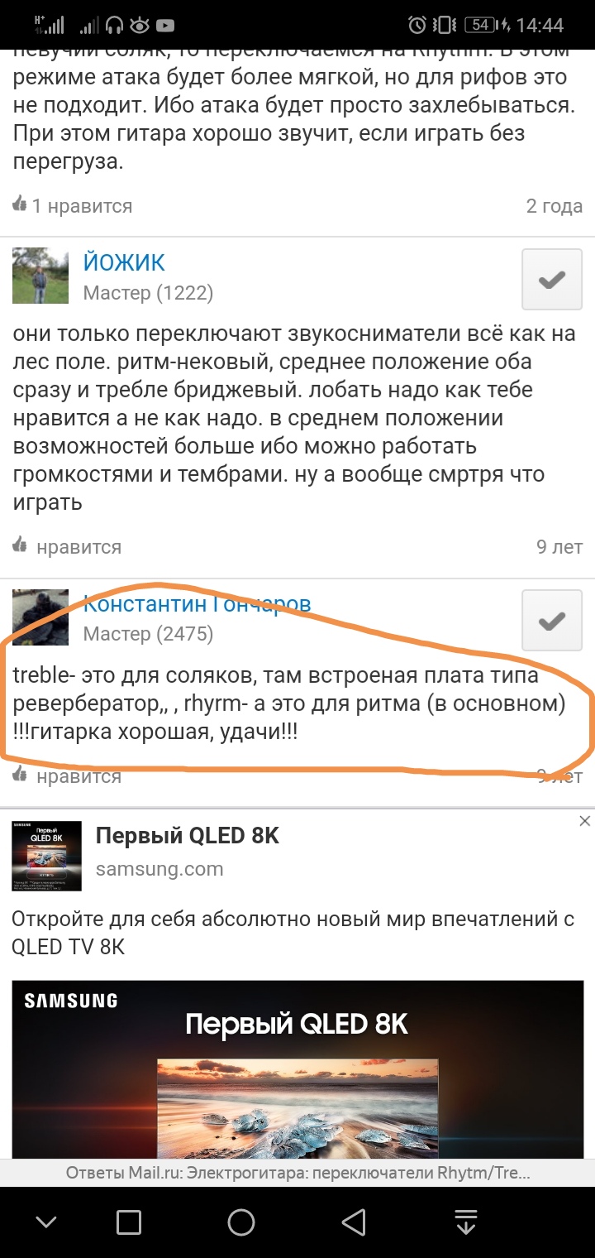The height and width of the screenshot is (1258, 595).
Task: Go back with triangle navigation icon
Action: click(354, 1222)
